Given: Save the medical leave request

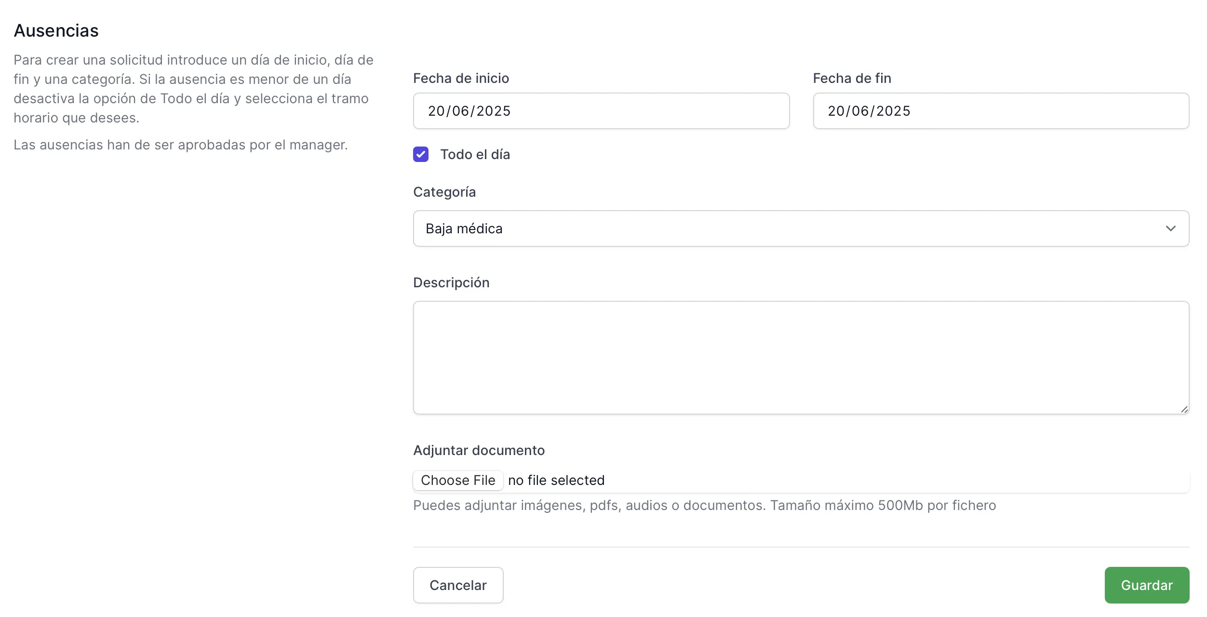Looking at the screenshot, I should pos(1147,585).
